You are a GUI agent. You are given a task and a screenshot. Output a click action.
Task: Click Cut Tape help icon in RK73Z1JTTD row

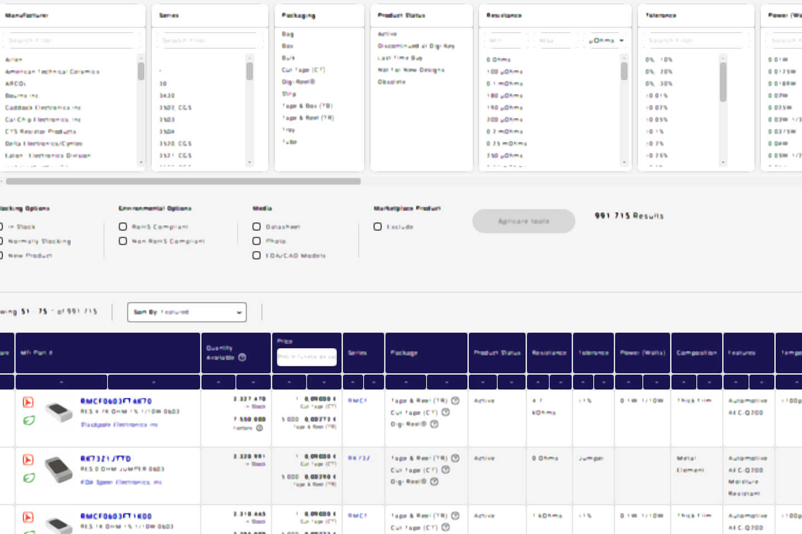[446, 470]
